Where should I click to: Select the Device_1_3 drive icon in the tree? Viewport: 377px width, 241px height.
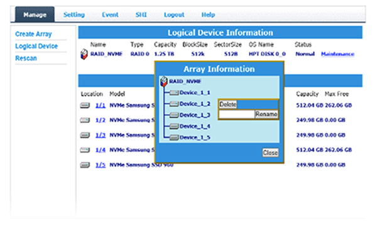click(174, 115)
